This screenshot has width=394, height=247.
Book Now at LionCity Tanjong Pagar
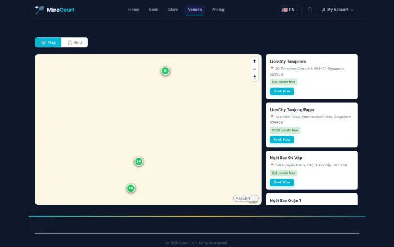pos(282,140)
